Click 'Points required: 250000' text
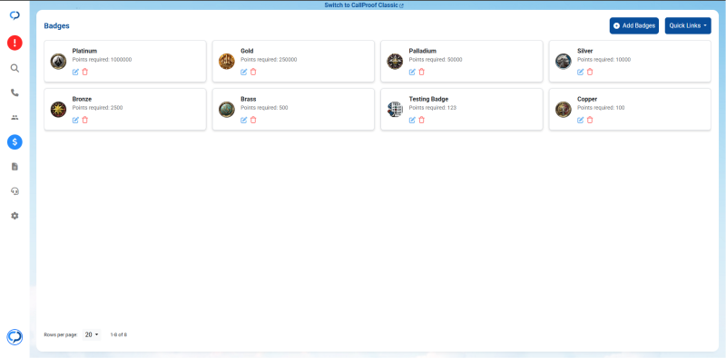The width and height of the screenshot is (726, 358). (269, 60)
